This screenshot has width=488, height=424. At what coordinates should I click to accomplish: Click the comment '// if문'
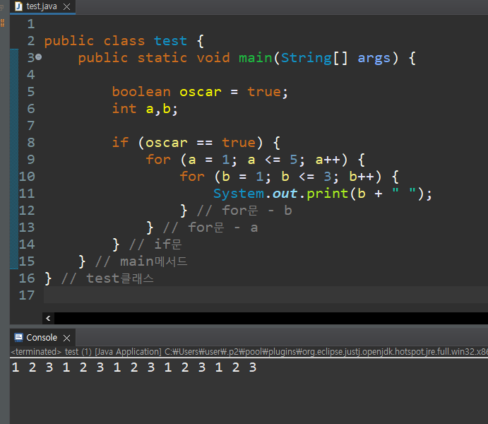(155, 244)
